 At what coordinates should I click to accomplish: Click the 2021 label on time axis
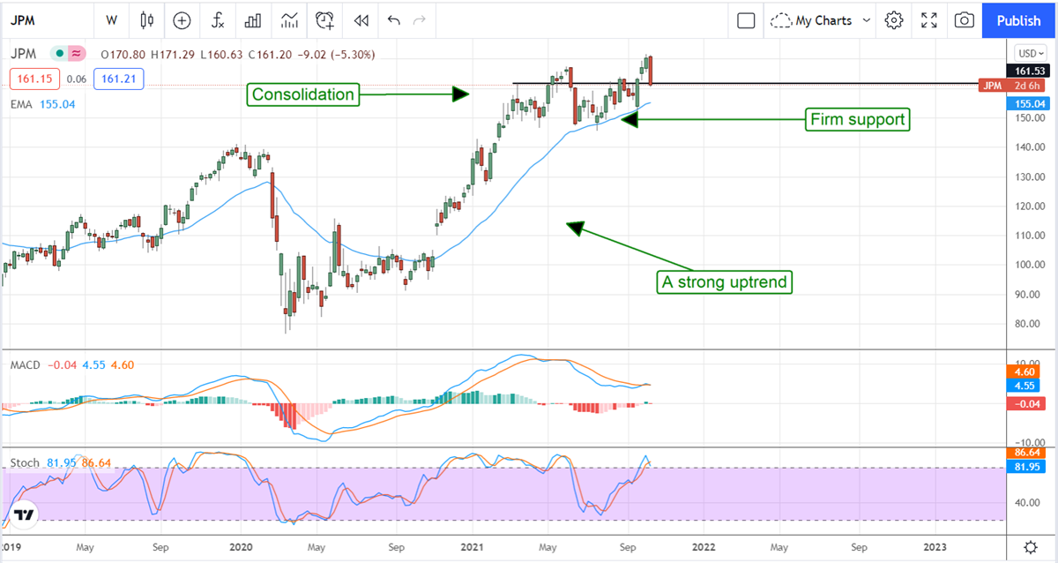(x=472, y=547)
